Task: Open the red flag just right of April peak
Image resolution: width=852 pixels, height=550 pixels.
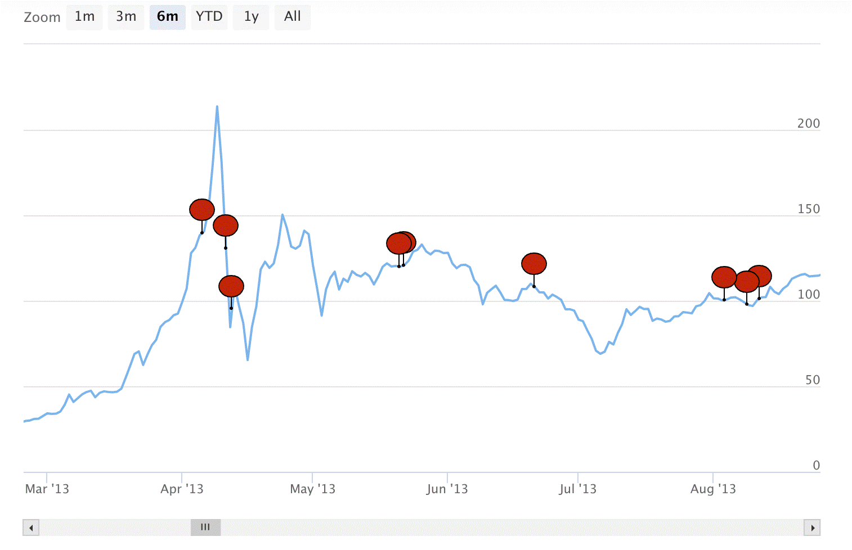Action: coord(226,226)
